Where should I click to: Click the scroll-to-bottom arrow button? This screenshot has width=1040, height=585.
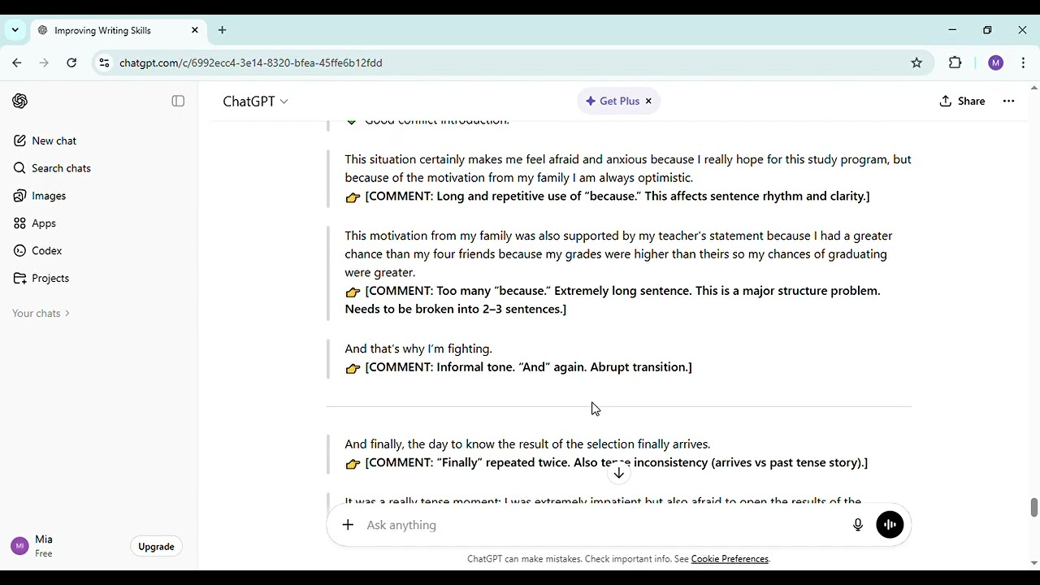click(618, 473)
